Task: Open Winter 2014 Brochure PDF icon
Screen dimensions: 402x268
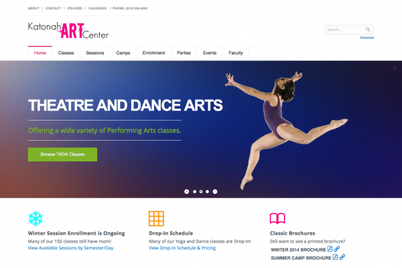Action: click(x=330, y=249)
